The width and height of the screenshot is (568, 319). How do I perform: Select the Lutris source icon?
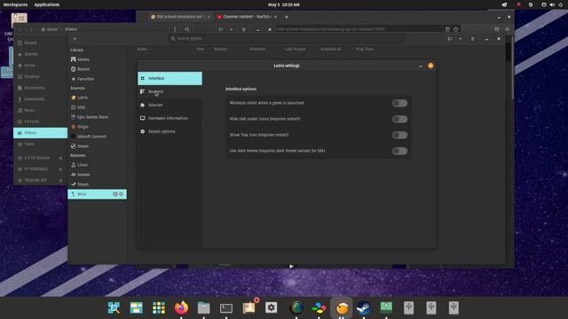pos(73,97)
